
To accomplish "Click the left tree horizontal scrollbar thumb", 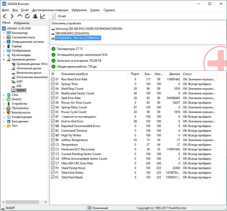I will click(22, 202).
